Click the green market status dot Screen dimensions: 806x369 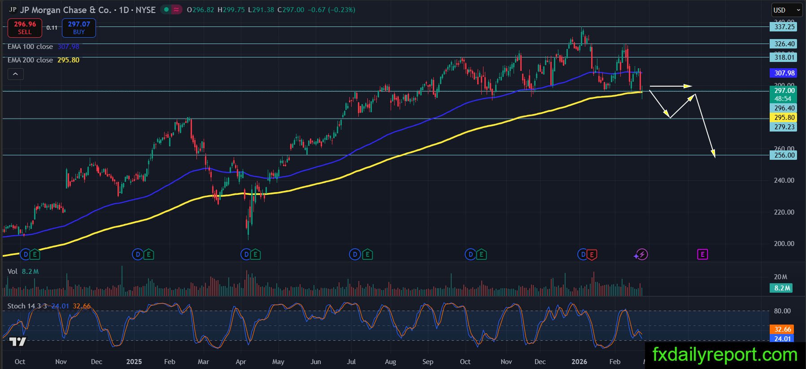pyautogui.click(x=166, y=9)
